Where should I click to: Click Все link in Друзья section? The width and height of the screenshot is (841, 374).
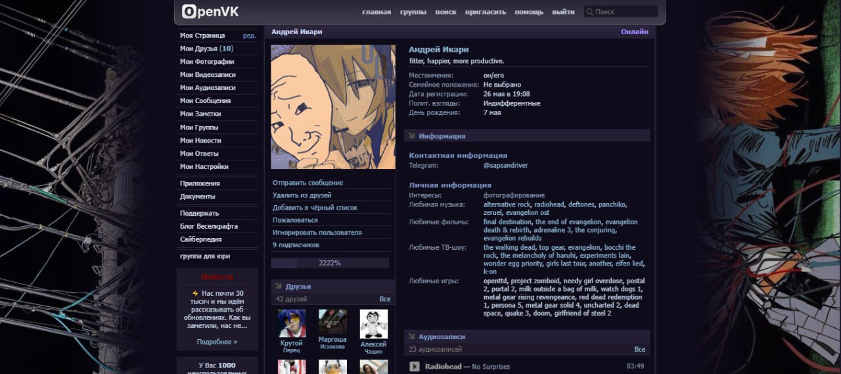pyautogui.click(x=385, y=299)
